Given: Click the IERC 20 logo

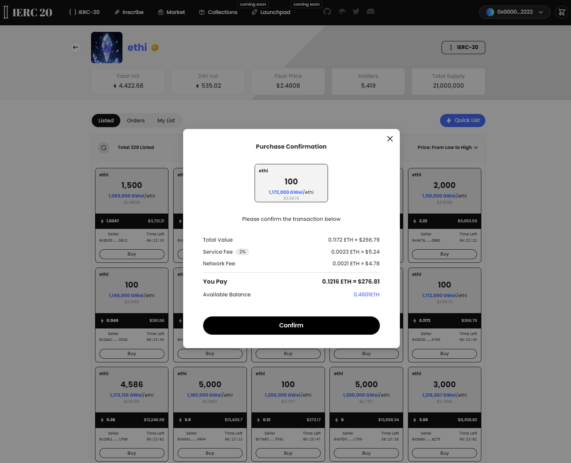Looking at the screenshot, I should coord(28,12).
